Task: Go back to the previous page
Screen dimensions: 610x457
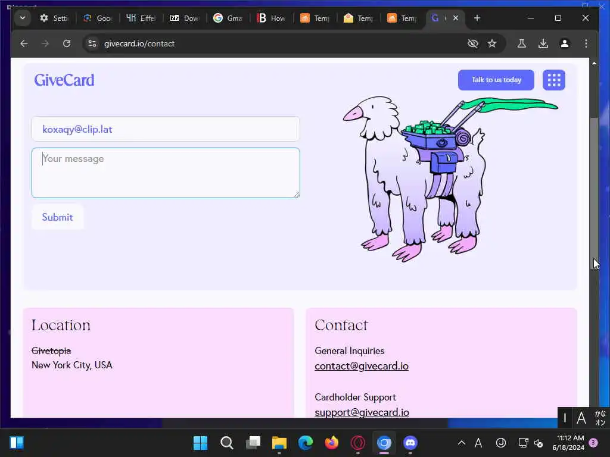Action: (x=24, y=43)
